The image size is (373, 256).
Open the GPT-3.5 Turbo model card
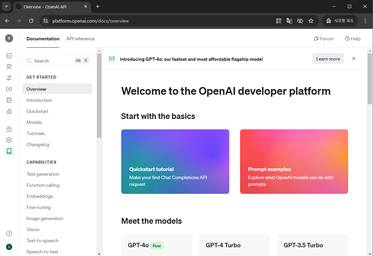click(x=313, y=245)
